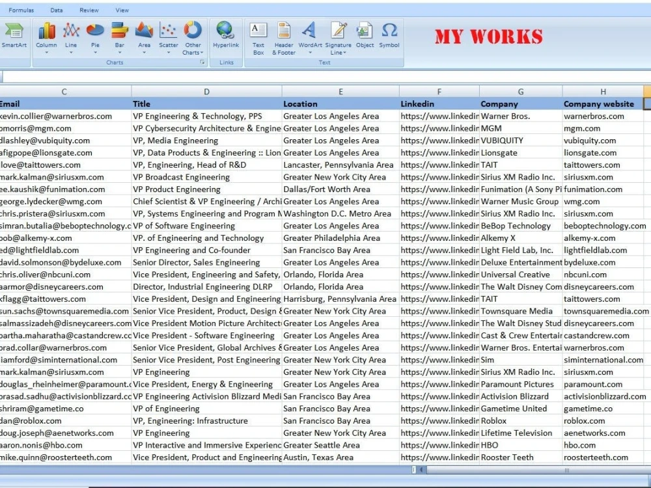Select column G header

pyautogui.click(x=521, y=92)
